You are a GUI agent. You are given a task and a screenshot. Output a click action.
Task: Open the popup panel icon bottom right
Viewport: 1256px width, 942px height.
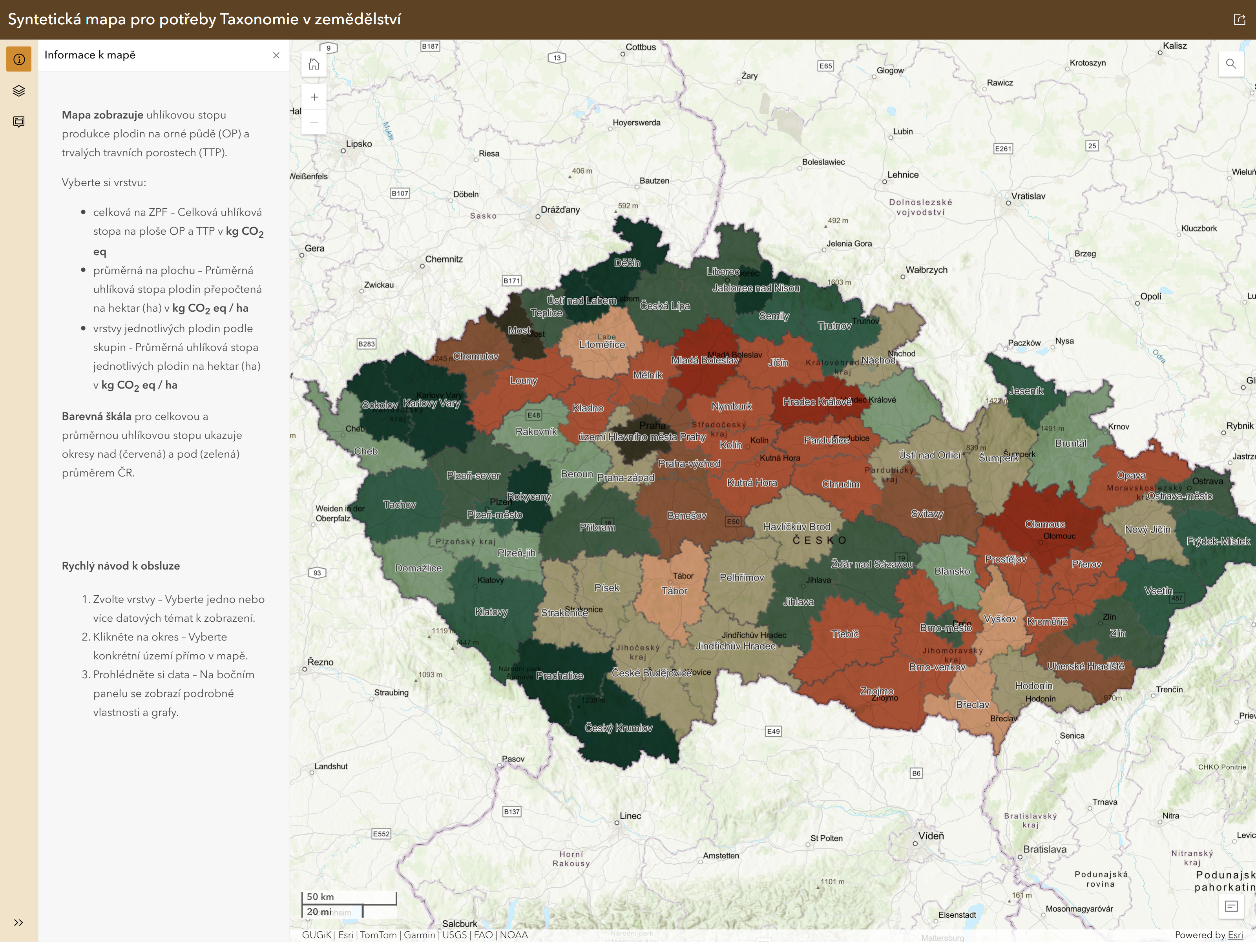click(x=1231, y=906)
